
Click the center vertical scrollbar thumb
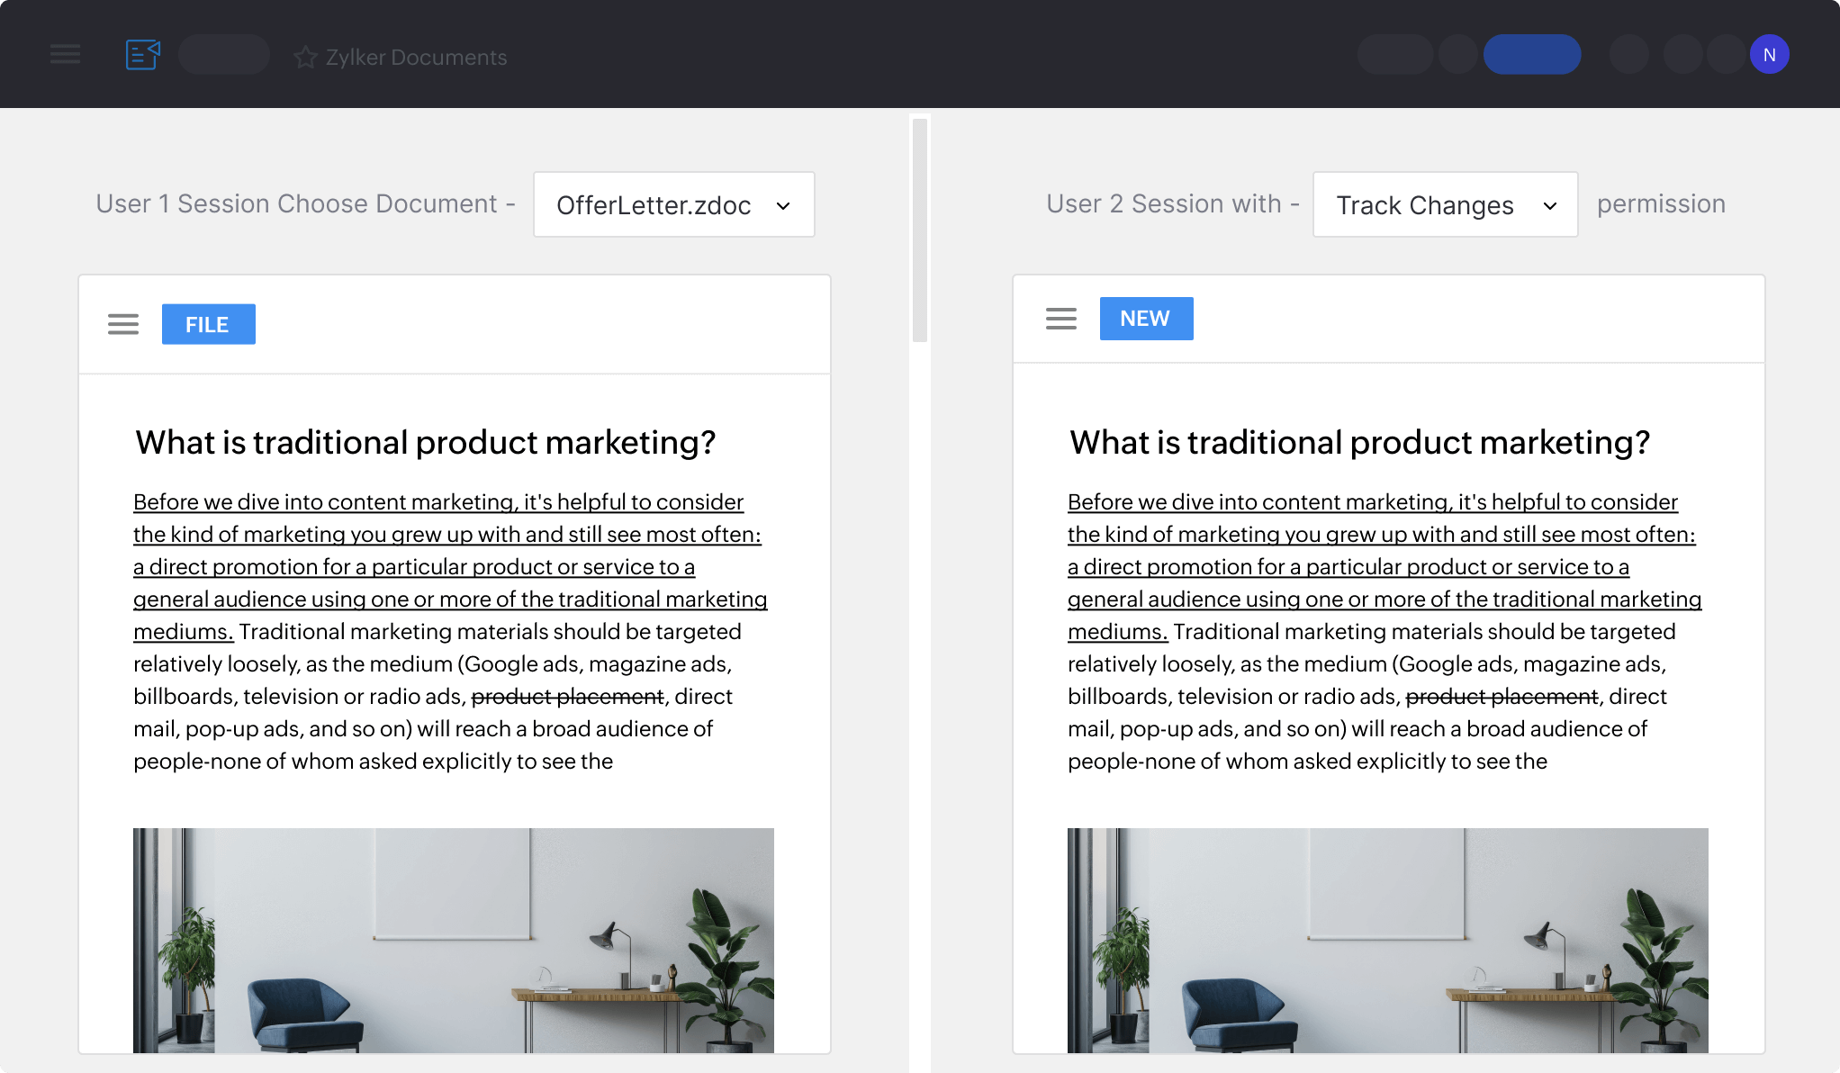coord(919,230)
